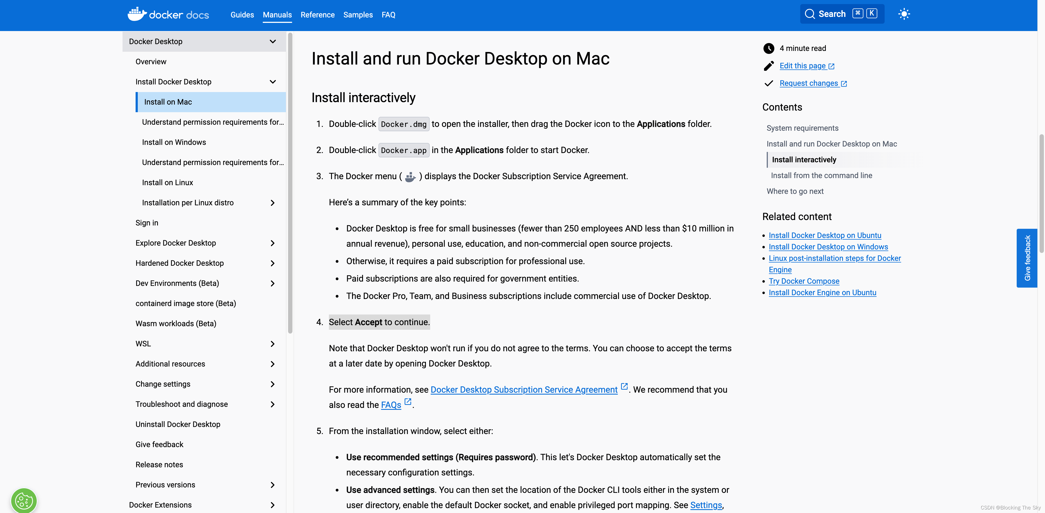Viewport: 1045px width, 513px height.
Task: Click external link icon after FAQs
Action: (x=408, y=401)
